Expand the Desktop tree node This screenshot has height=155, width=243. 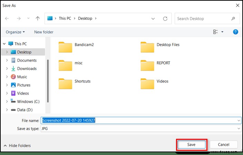pyautogui.click(x=7, y=52)
